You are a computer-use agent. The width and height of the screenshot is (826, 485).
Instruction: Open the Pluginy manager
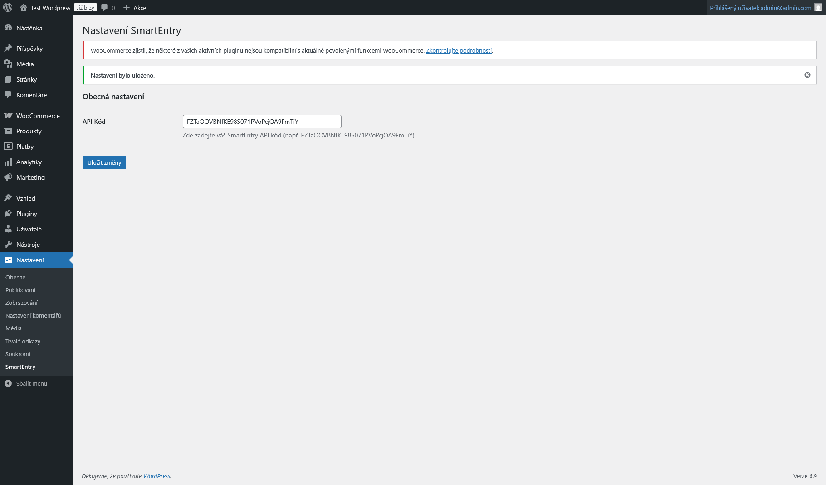[x=26, y=213]
